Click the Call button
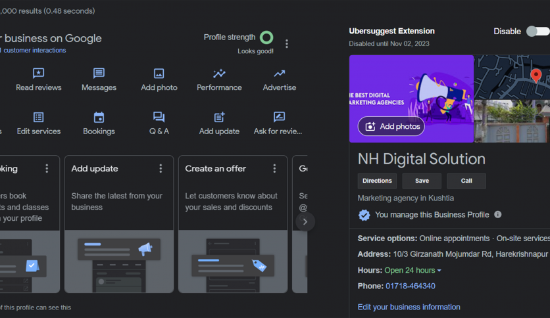550x318 pixels. click(466, 181)
